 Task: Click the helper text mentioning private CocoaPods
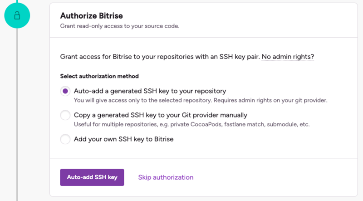191,124
